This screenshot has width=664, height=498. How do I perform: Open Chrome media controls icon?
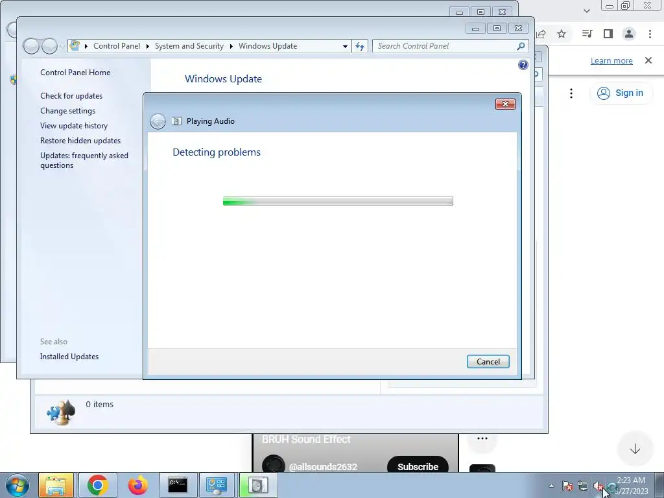coord(587,34)
